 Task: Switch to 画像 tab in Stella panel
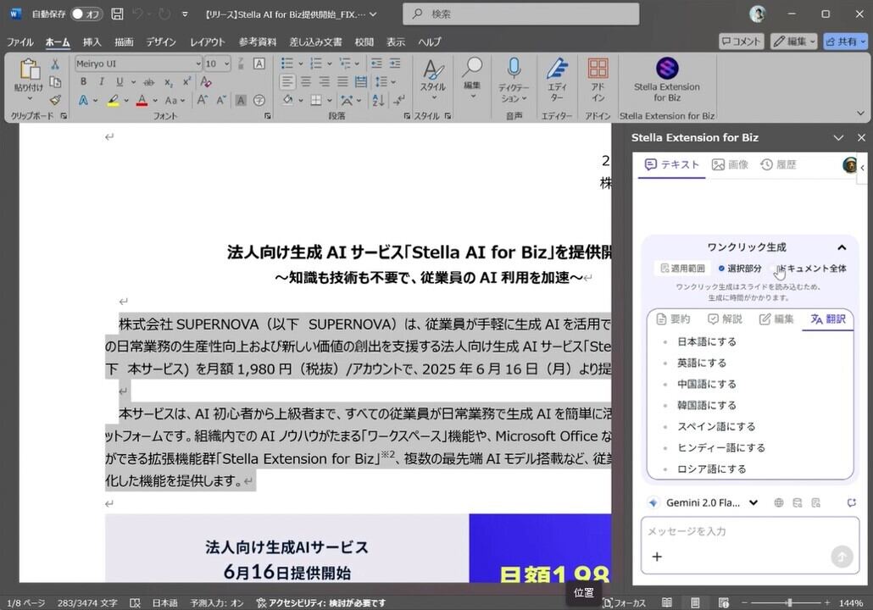730,164
